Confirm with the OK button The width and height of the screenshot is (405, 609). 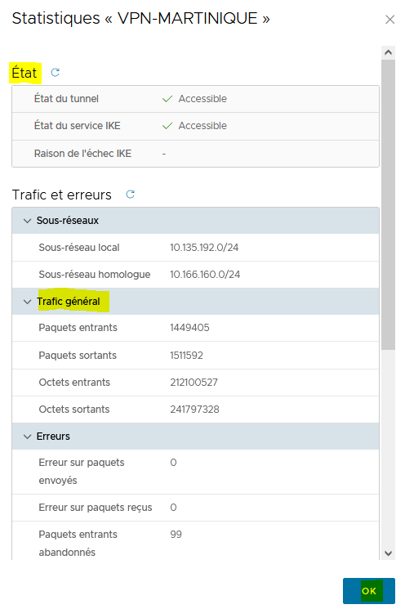pos(368,591)
